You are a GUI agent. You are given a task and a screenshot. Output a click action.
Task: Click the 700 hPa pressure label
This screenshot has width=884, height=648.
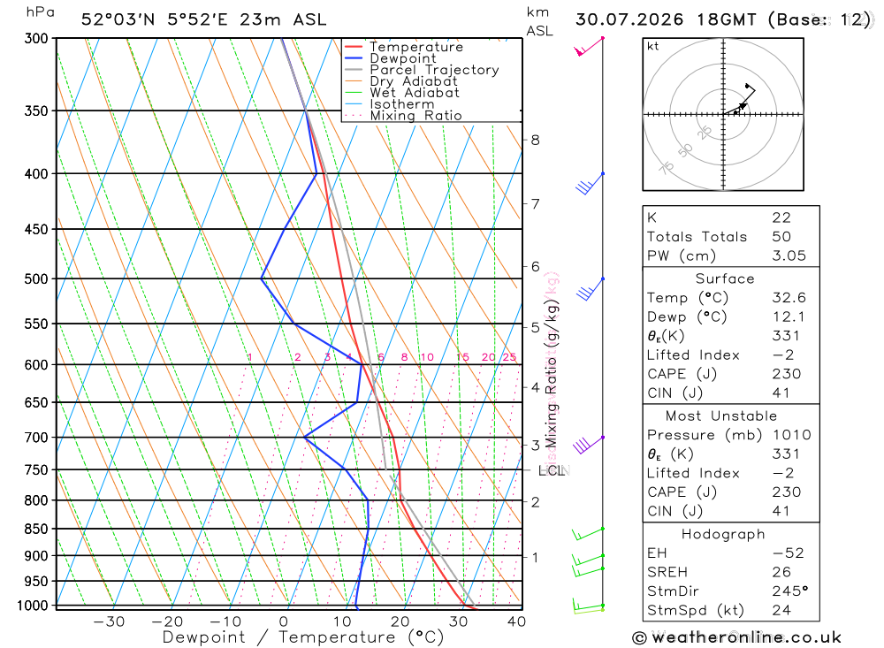point(36,437)
